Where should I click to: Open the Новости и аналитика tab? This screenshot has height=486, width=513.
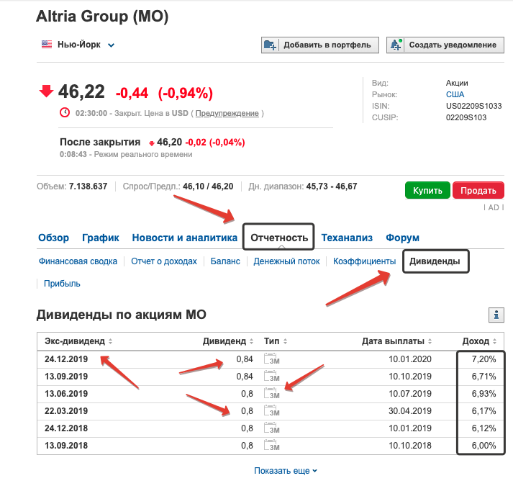(184, 238)
